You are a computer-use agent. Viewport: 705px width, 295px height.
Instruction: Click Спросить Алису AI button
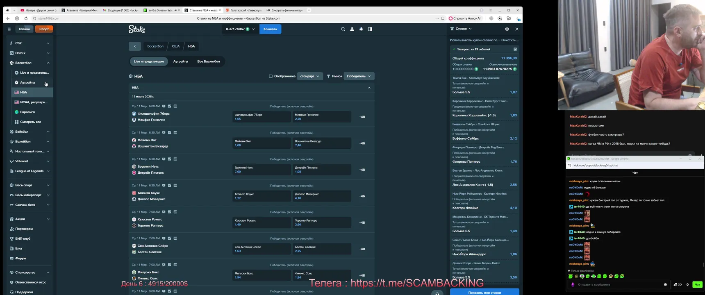(x=465, y=18)
